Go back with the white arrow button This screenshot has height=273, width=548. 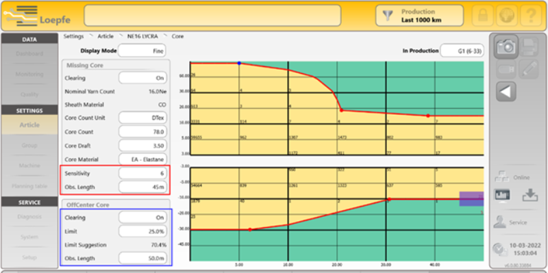point(506,92)
